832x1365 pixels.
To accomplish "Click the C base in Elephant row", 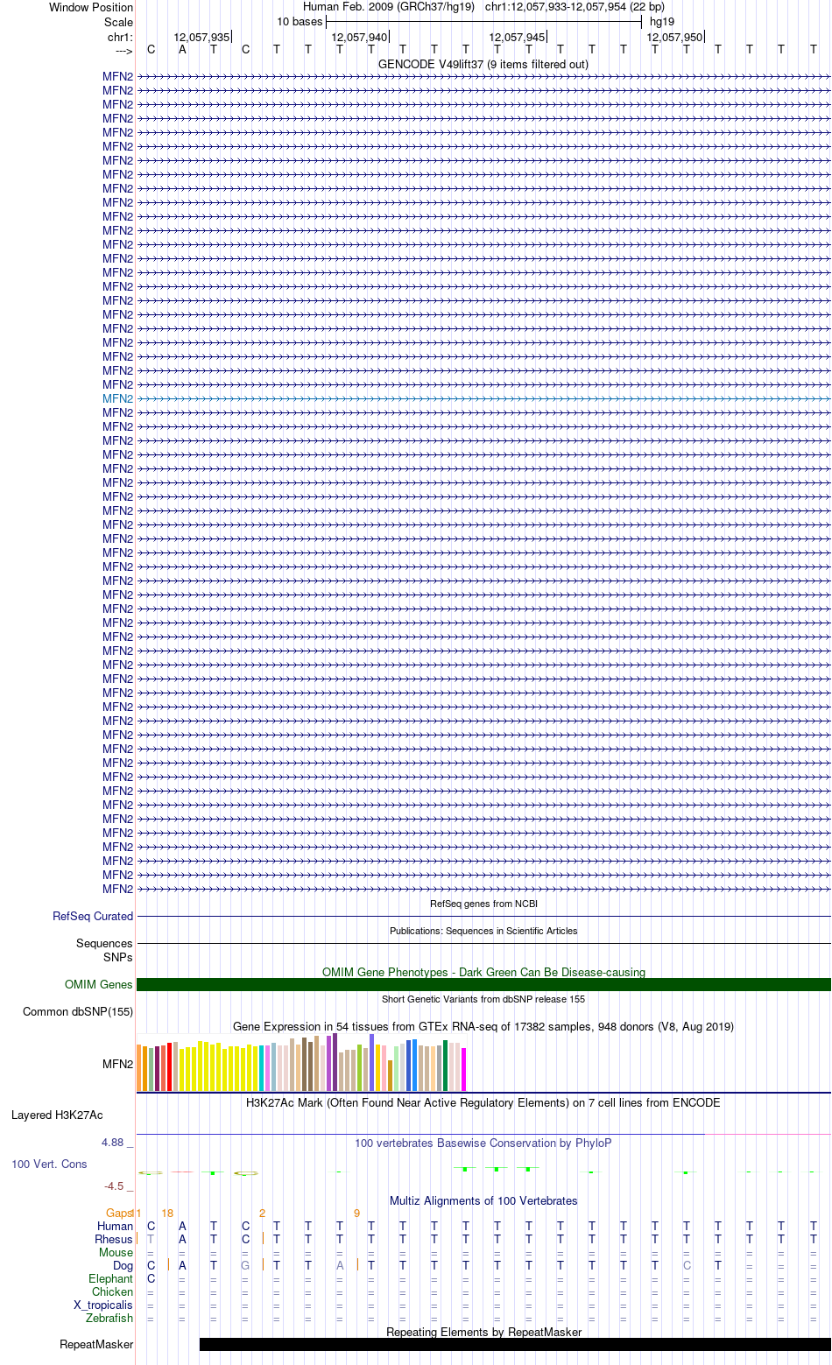I will pyautogui.click(x=151, y=1278).
